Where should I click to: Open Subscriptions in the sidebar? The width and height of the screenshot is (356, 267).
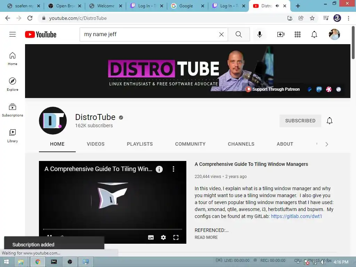point(13,110)
